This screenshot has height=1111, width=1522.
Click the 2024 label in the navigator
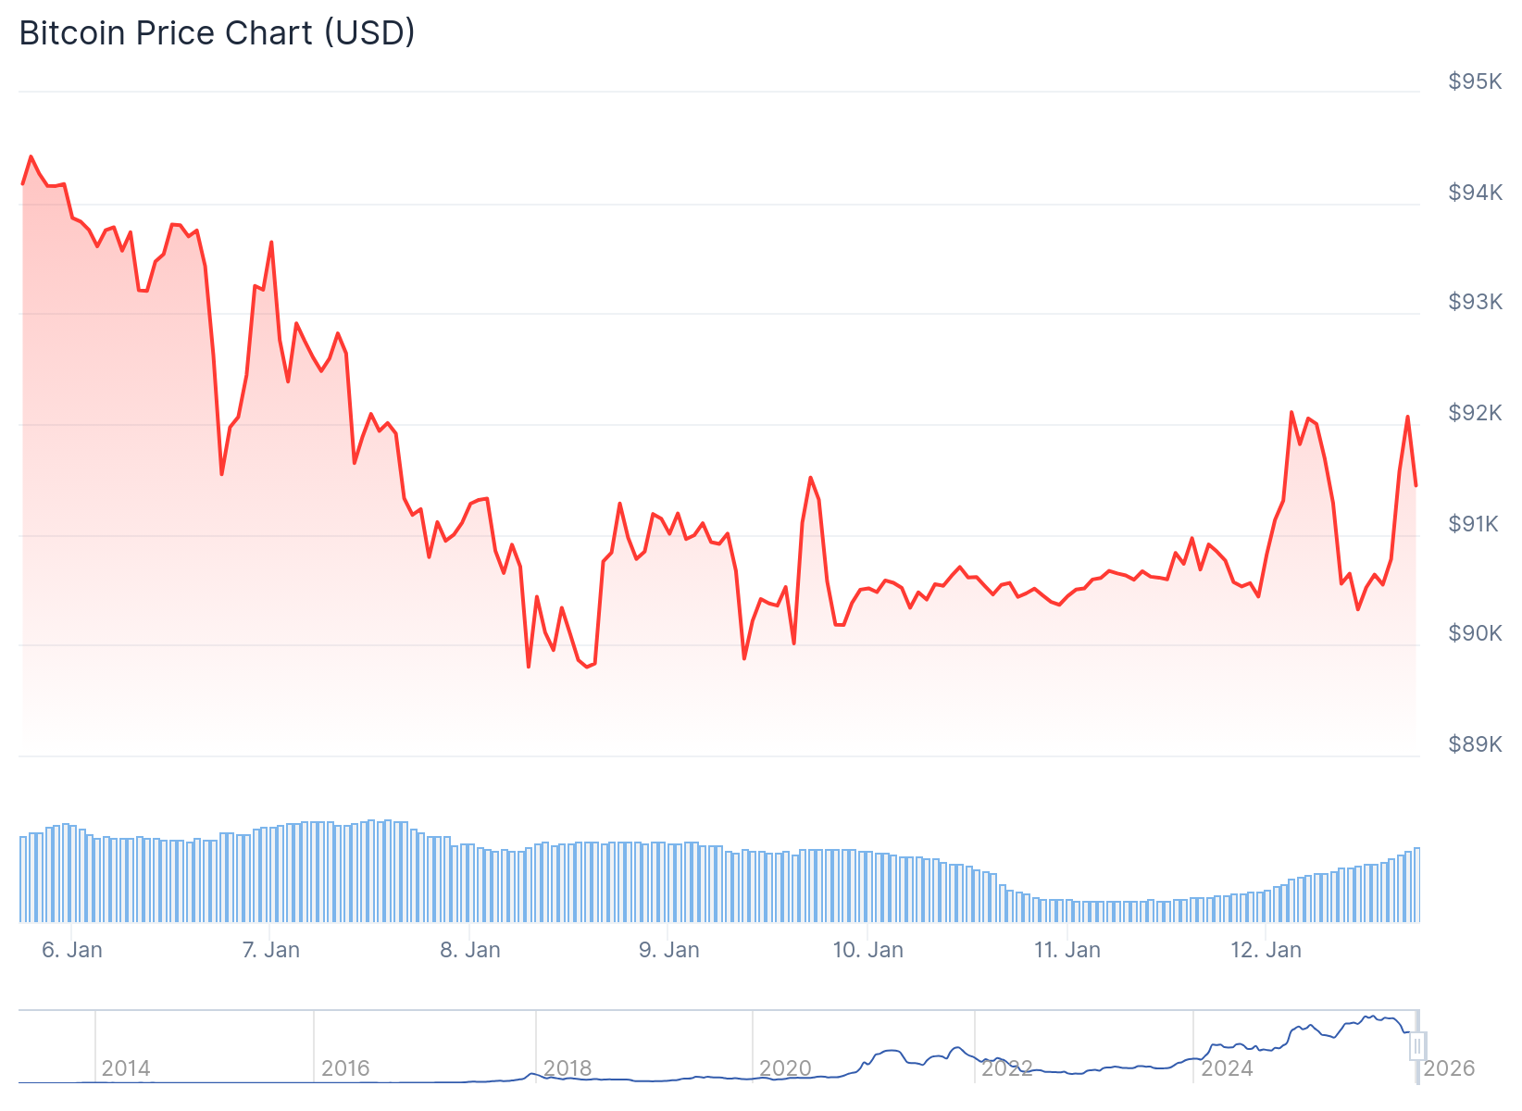pos(1227,1068)
